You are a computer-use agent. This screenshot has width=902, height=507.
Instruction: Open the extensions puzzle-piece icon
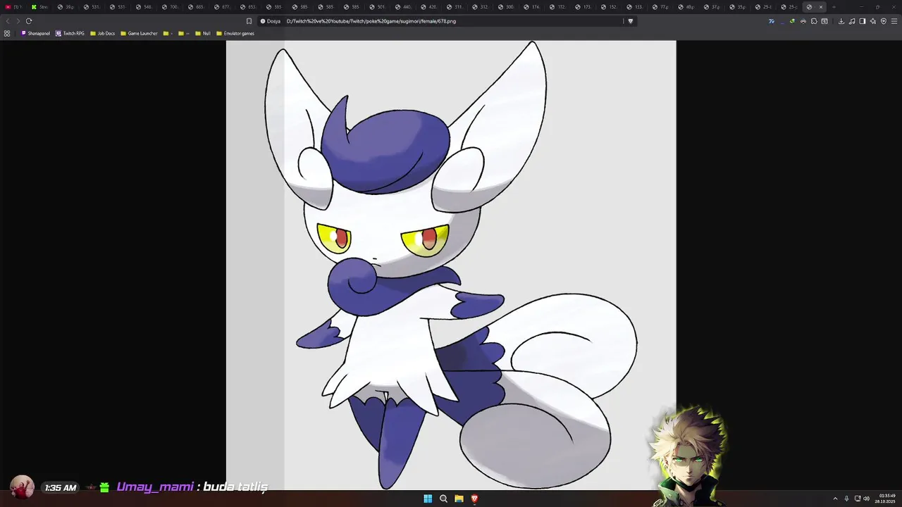click(814, 21)
